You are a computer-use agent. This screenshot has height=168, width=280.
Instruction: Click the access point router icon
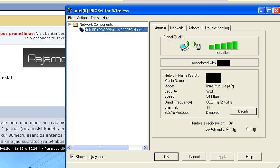pyautogui.click(x=197, y=46)
